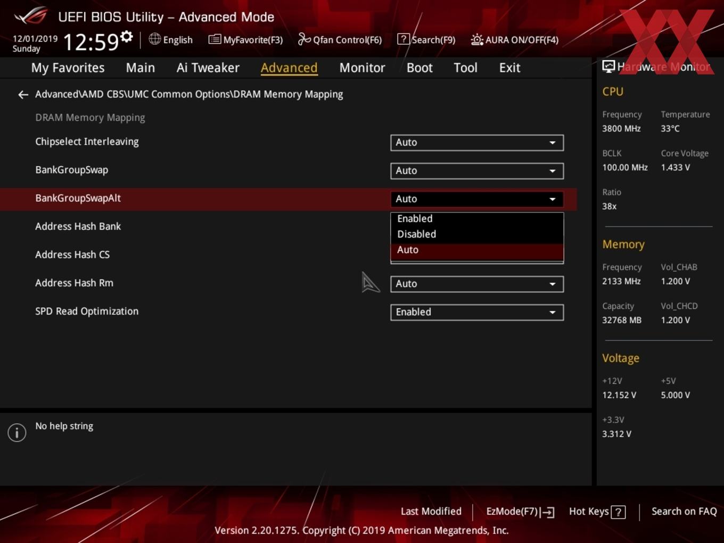724x543 pixels.
Task: Click the Hardware Monitor display icon
Action: click(x=608, y=67)
